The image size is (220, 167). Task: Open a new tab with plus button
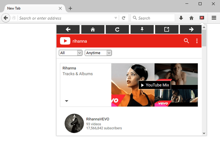tap(70, 8)
